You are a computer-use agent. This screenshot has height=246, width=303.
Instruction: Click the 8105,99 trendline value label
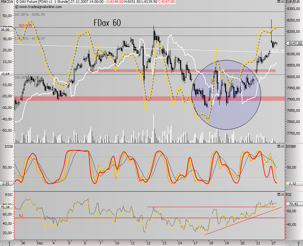click(x=278, y=51)
